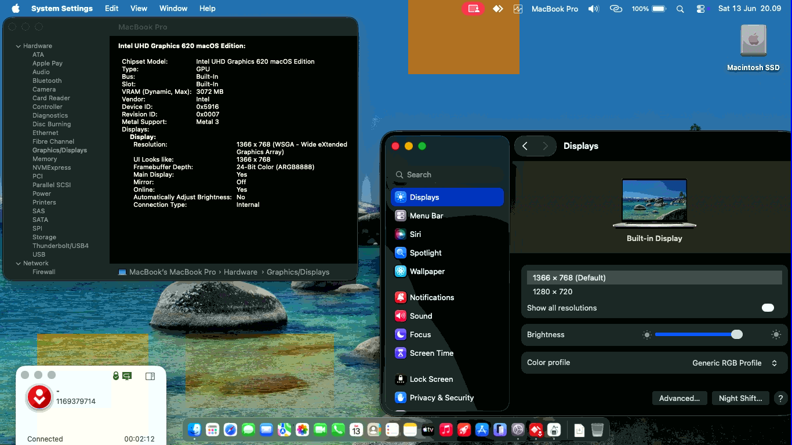
Task: Open the Apple TV app in the Dock
Action: pyautogui.click(x=428, y=430)
